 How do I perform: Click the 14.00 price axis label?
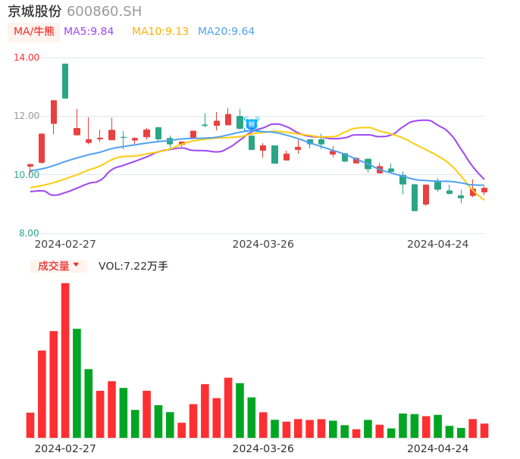[x=27, y=58]
